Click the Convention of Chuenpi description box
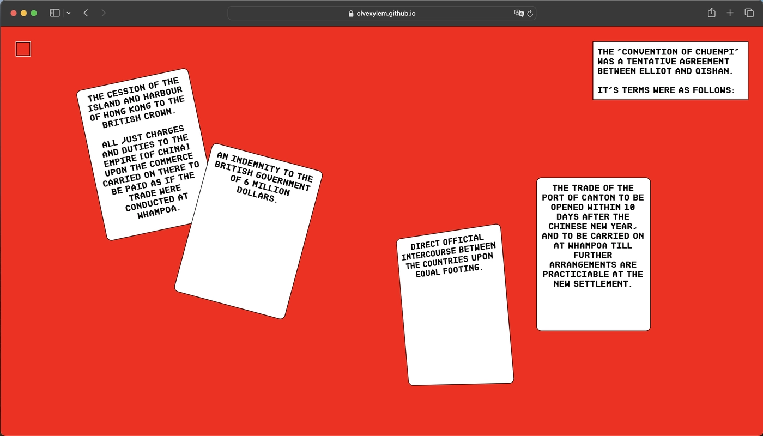 point(670,71)
